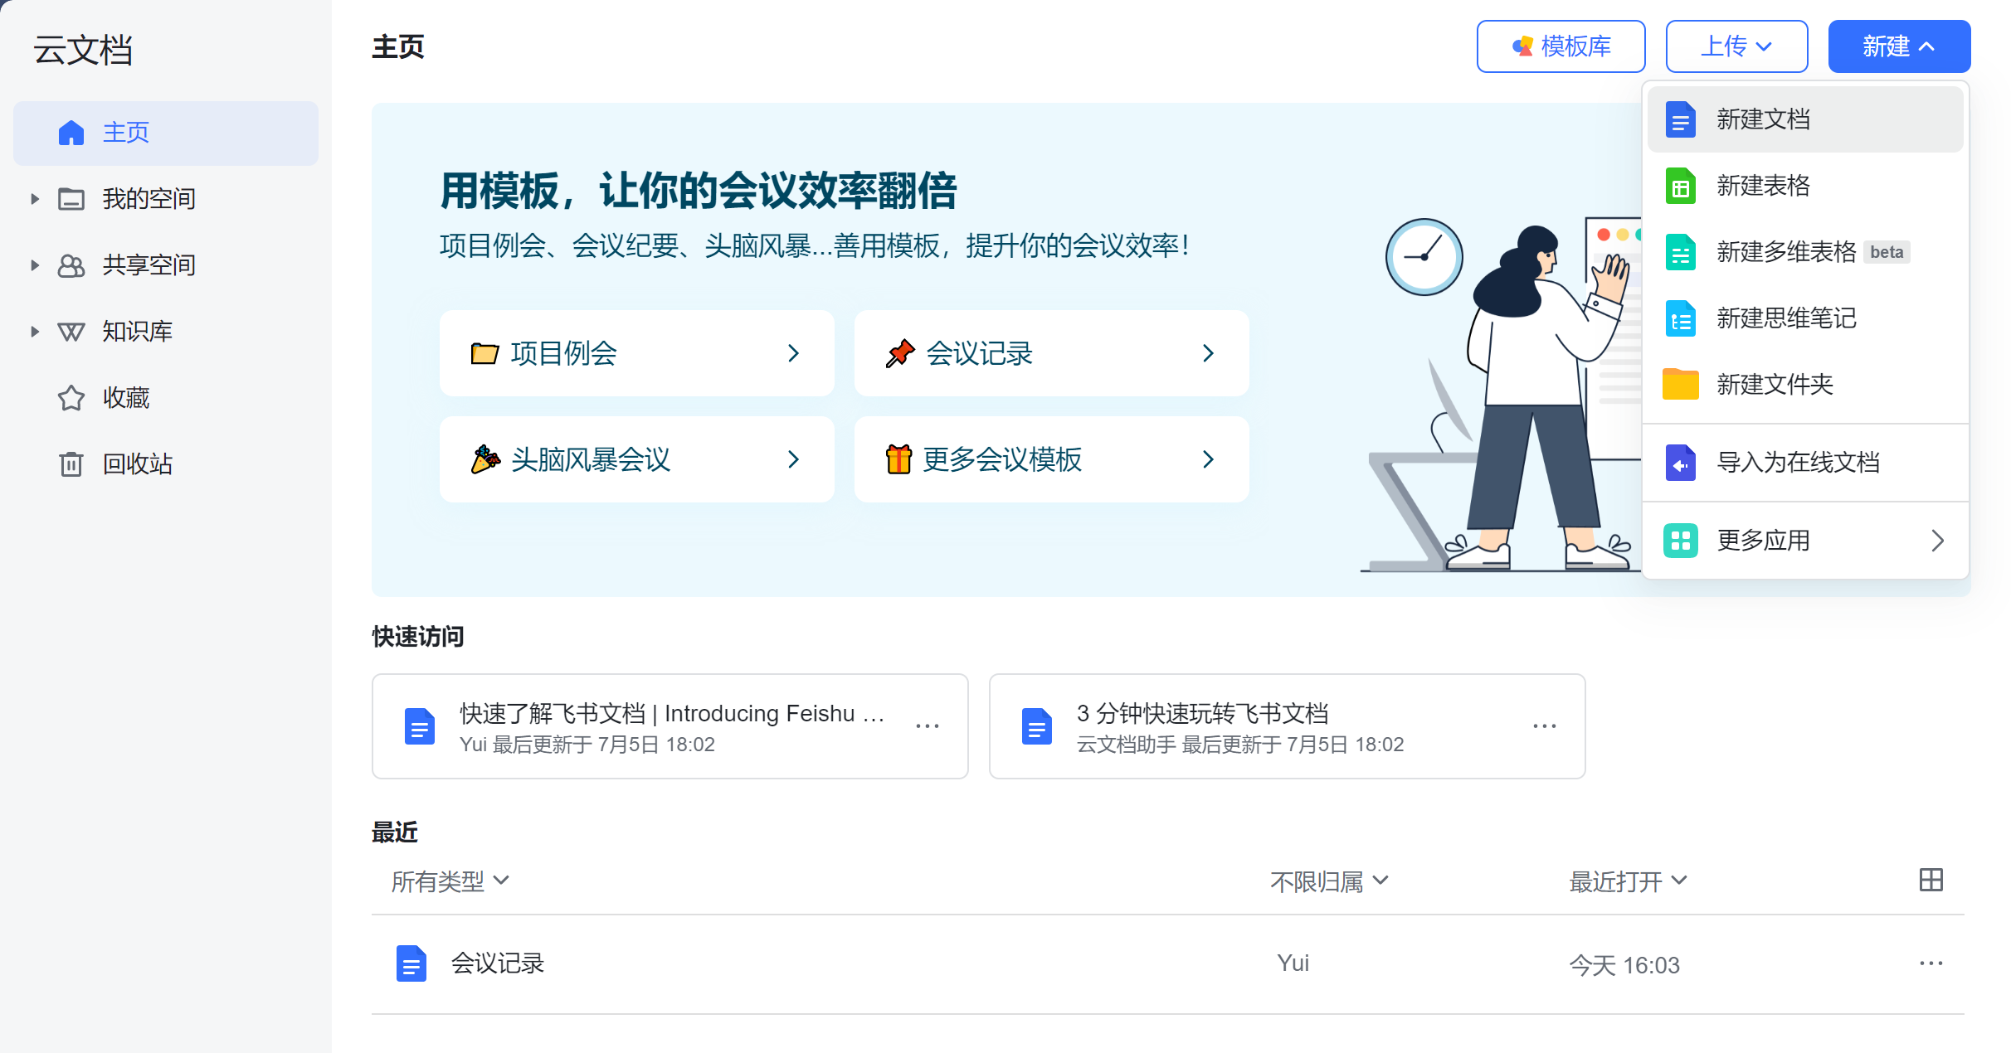The width and height of the screenshot is (2011, 1053).
Task: Expand 我的空间 tree arrow
Action: point(35,199)
